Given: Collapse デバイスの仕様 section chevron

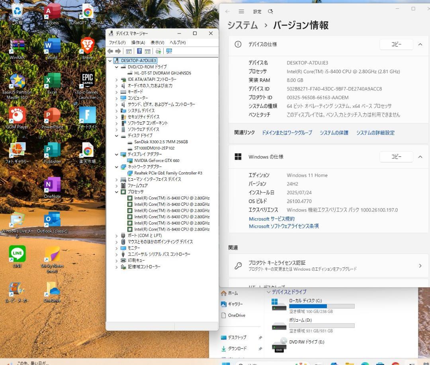Looking at the screenshot, I should (420, 45).
